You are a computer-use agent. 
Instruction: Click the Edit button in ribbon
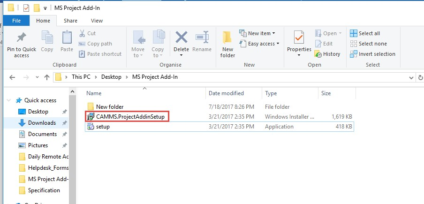[x=324, y=44]
